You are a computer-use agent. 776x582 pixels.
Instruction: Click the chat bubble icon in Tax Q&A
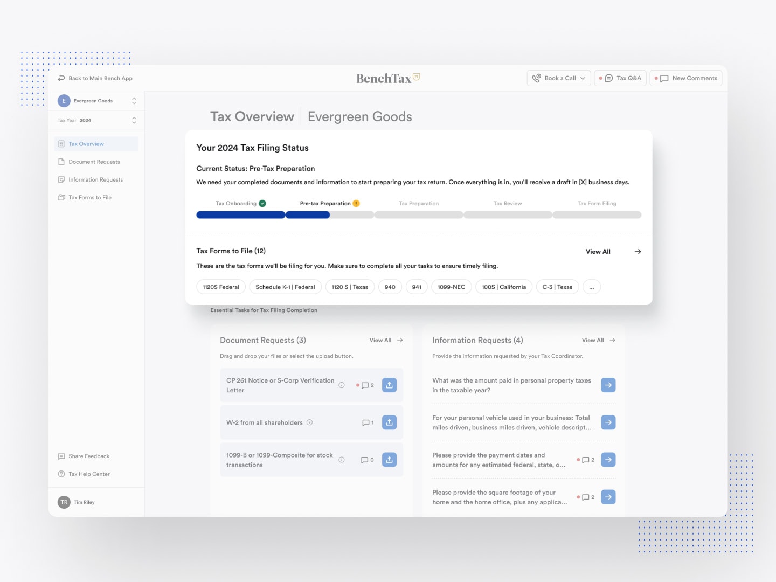[x=609, y=78]
